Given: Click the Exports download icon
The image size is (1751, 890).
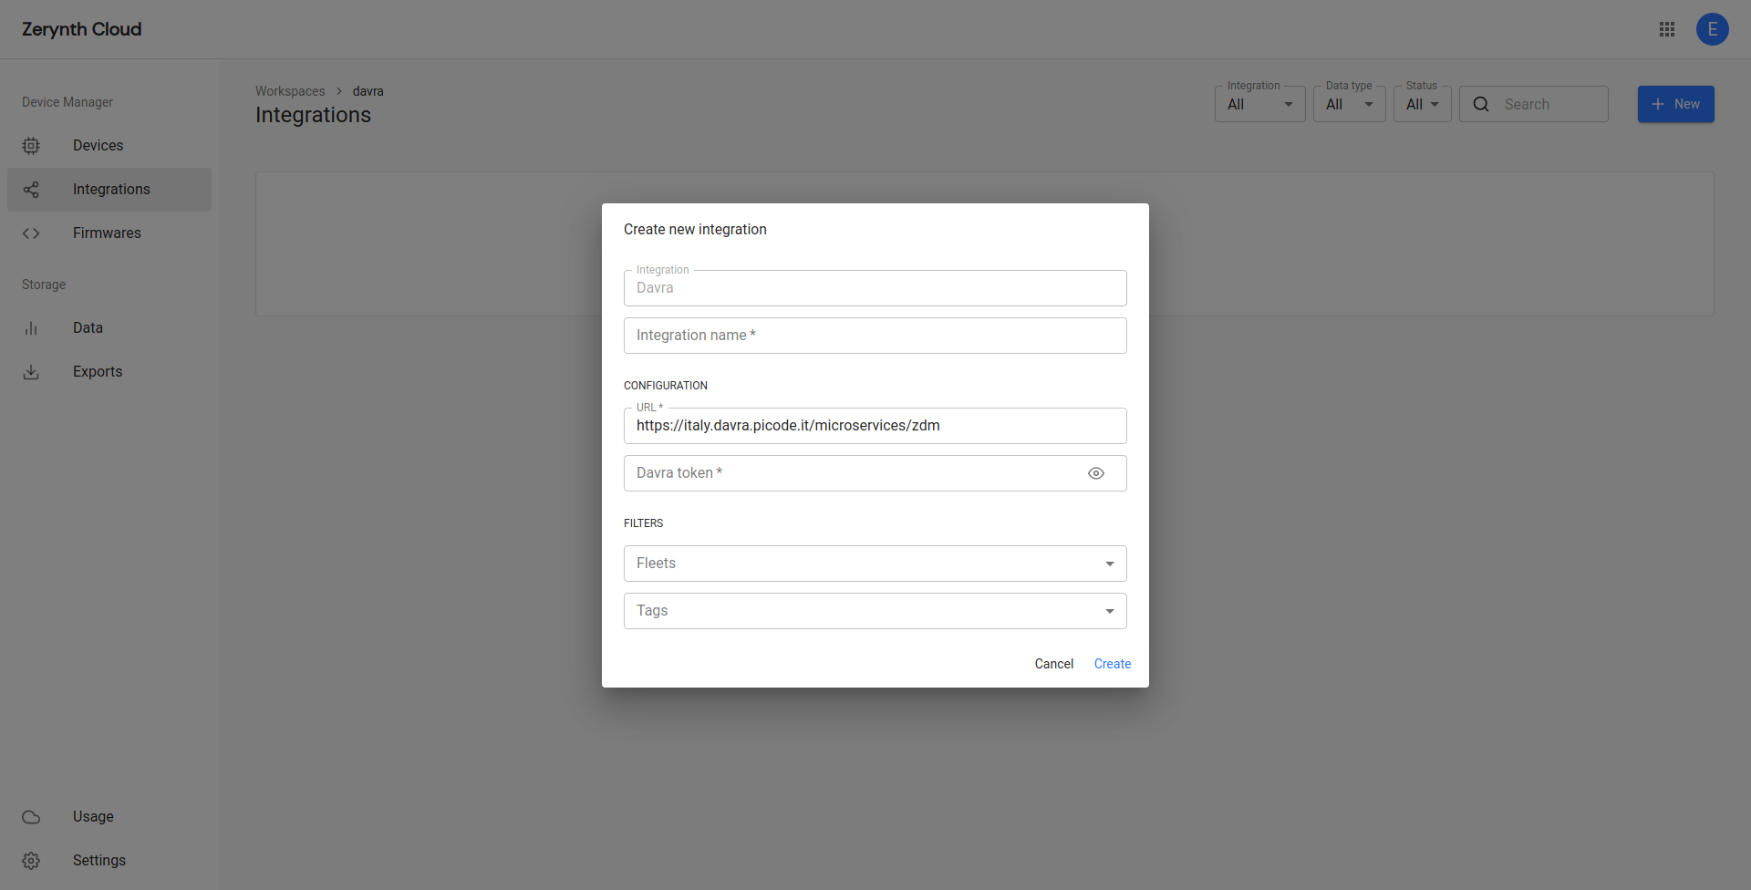Looking at the screenshot, I should 31,372.
